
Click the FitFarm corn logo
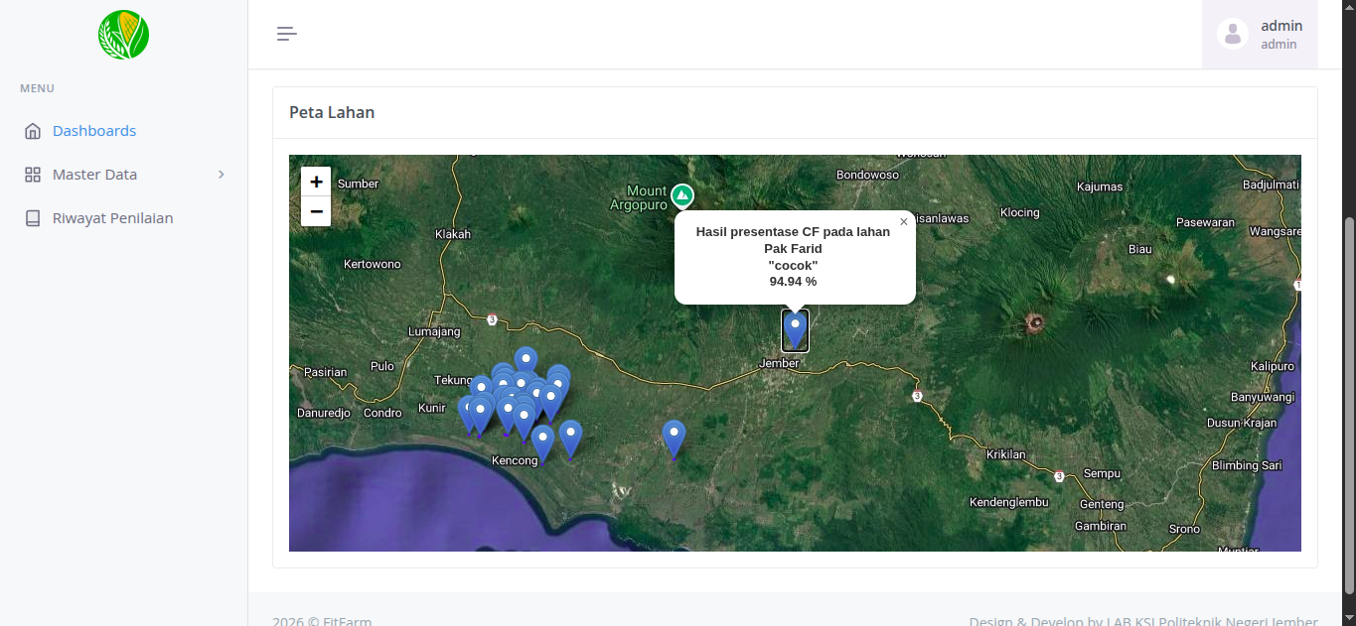click(x=123, y=35)
